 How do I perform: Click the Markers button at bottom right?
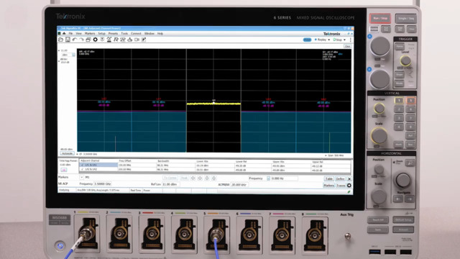pyautogui.click(x=328, y=186)
